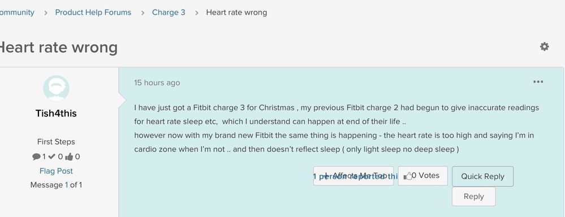
Task: Click the thumbs-up kudos icon in sidebar
Action: pos(69,157)
